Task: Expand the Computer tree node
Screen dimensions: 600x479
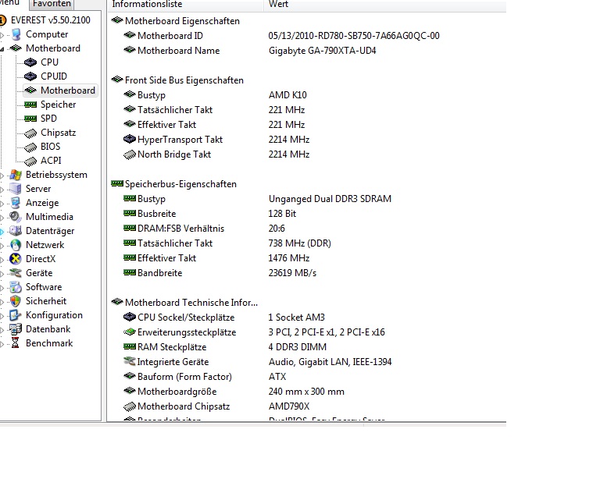Action: 2,36
